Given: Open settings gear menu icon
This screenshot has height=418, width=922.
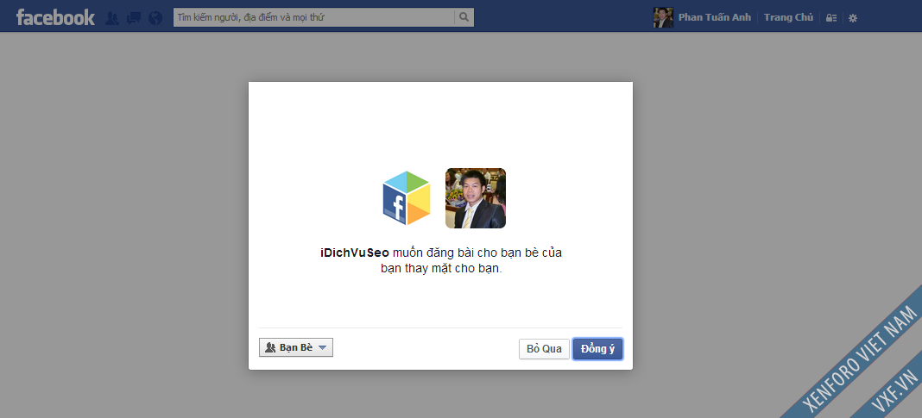Looking at the screenshot, I should pos(853,18).
